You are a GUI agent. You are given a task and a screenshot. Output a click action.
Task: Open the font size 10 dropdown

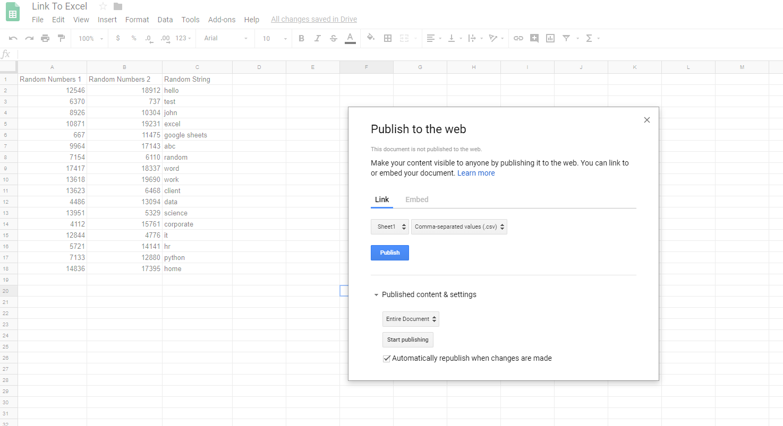275,38
